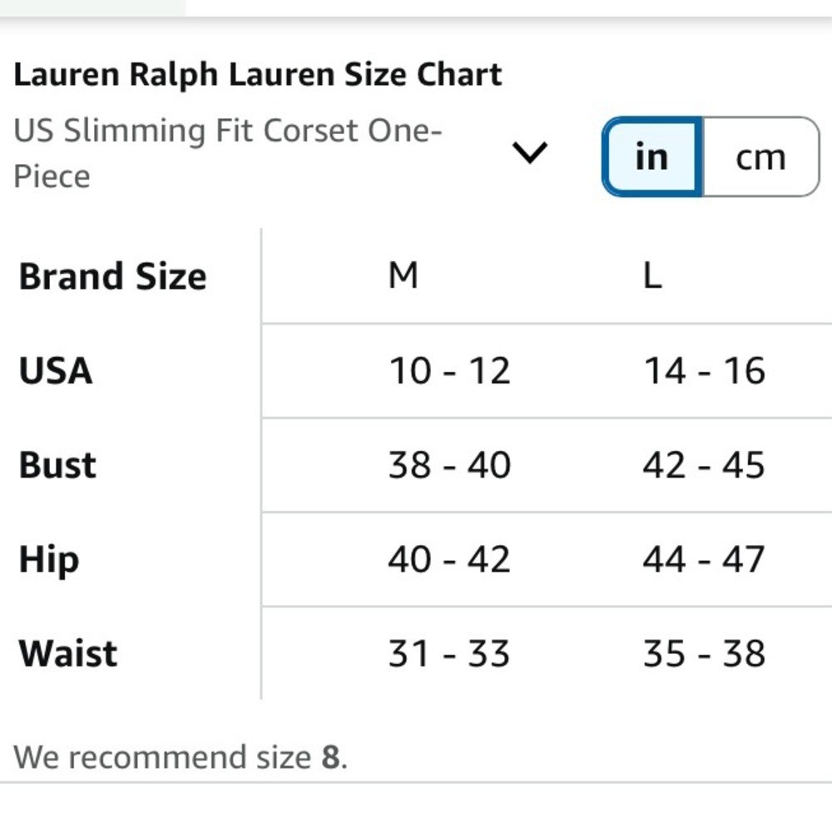Click the Waist 35 - 38 cell
The width and height of the screenshot is (832, 832).
click(704, 653)
